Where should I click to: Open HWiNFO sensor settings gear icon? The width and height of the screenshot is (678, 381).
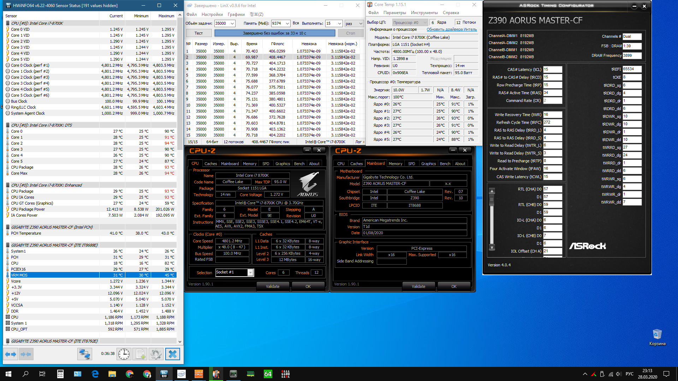[156, 354]
